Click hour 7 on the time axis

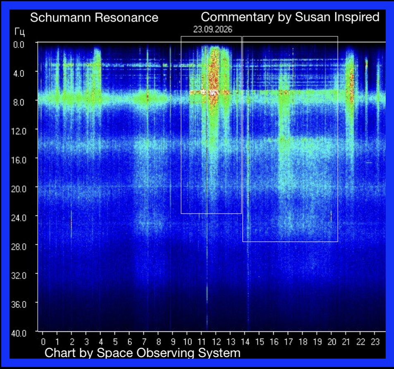coord(144,342)
